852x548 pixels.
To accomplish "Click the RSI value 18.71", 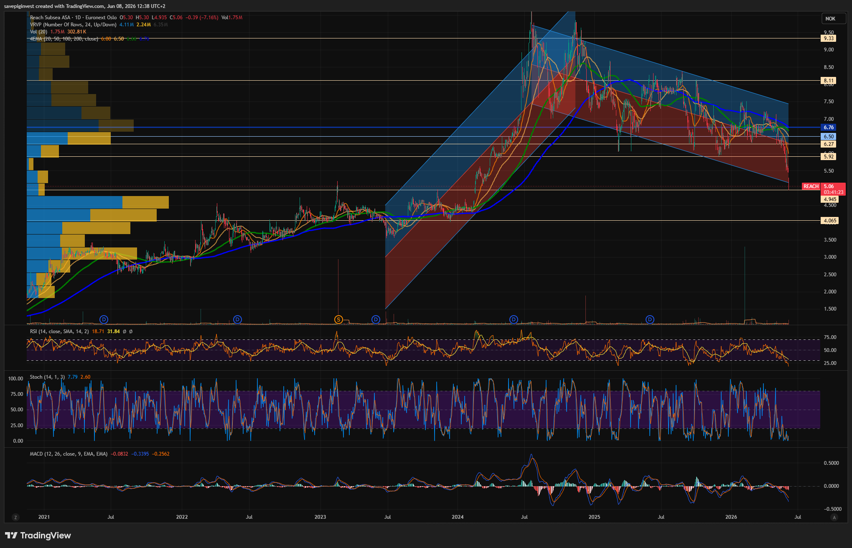I will point(98,331).
